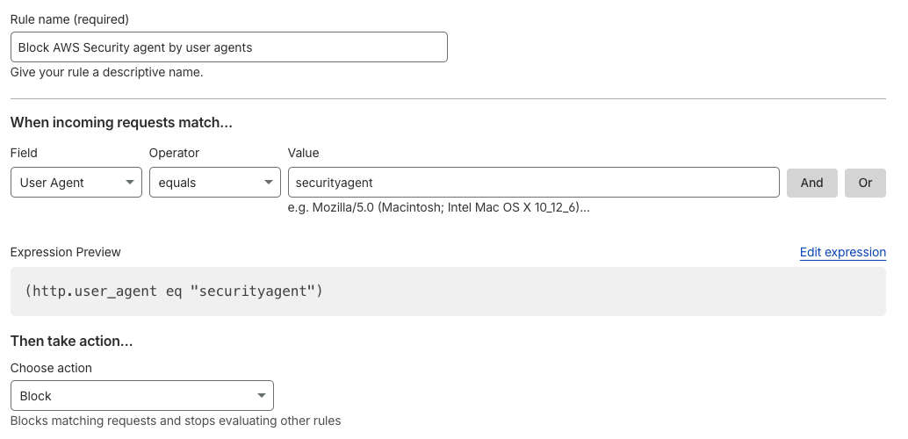Focus the Rule name text box
The height and width of the screenshot is (439, 908).
(x=228, y=47)
